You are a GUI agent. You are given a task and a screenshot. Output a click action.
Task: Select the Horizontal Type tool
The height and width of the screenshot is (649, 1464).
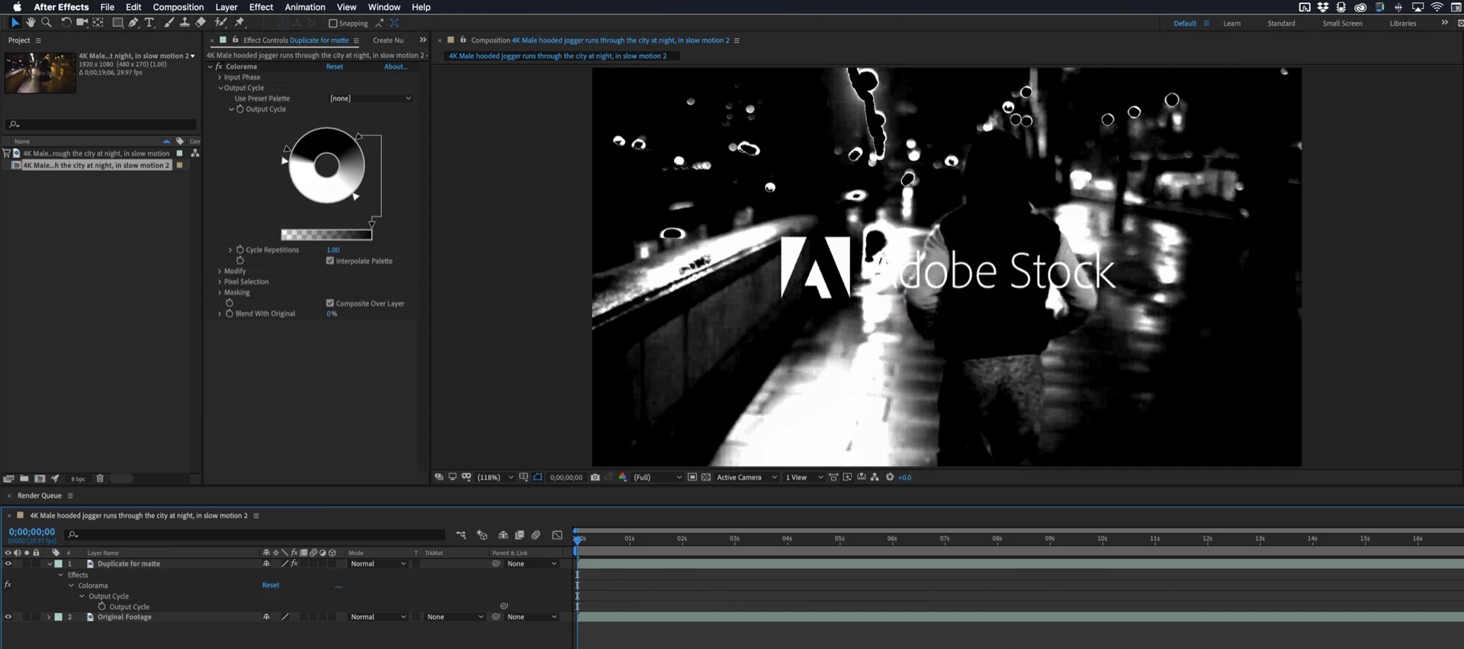tap(149, 23)
